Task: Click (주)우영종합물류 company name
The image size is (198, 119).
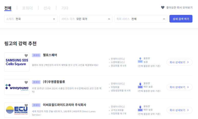Action: 54,82
